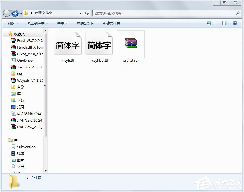Expand the 包含到库中 dropdown
Screen dimensions: 244x192
(37, 23)
